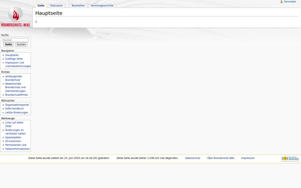The image size is (301, 188).
Task: Open the Anmelden login link
Action: point(290,2)
